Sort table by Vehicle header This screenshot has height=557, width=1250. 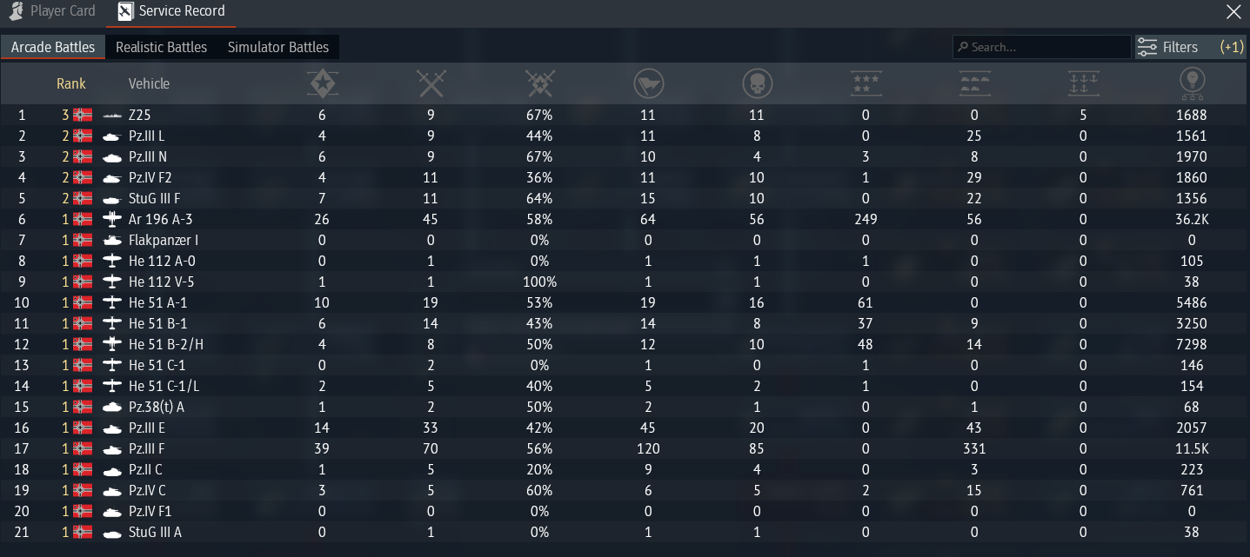click(149, 83)
